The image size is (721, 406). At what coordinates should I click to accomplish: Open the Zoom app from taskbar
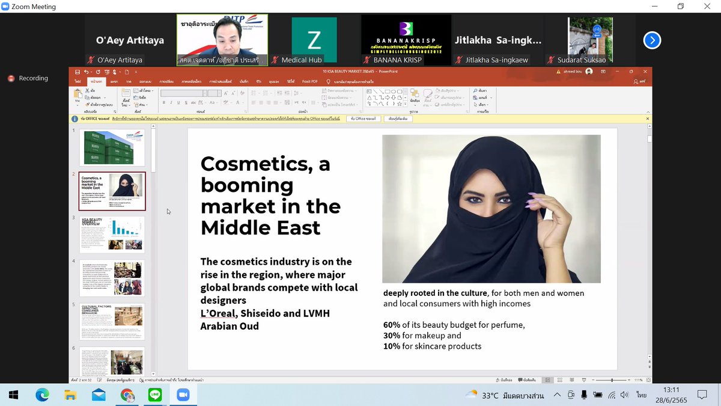coord(182,395)
